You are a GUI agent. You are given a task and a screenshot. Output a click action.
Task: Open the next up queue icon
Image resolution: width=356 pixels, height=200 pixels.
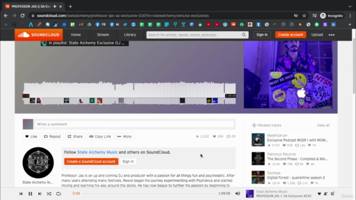333,194
